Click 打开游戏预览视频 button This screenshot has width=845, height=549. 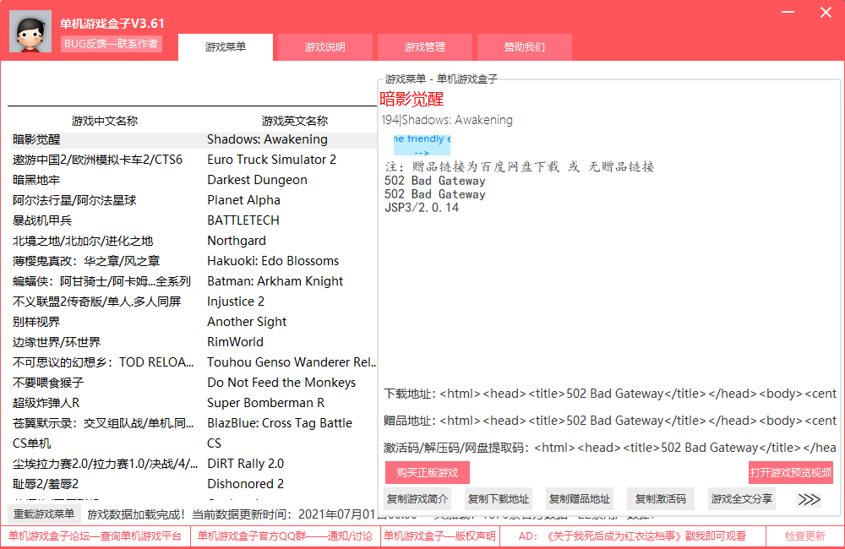click(x=790, y=472)
